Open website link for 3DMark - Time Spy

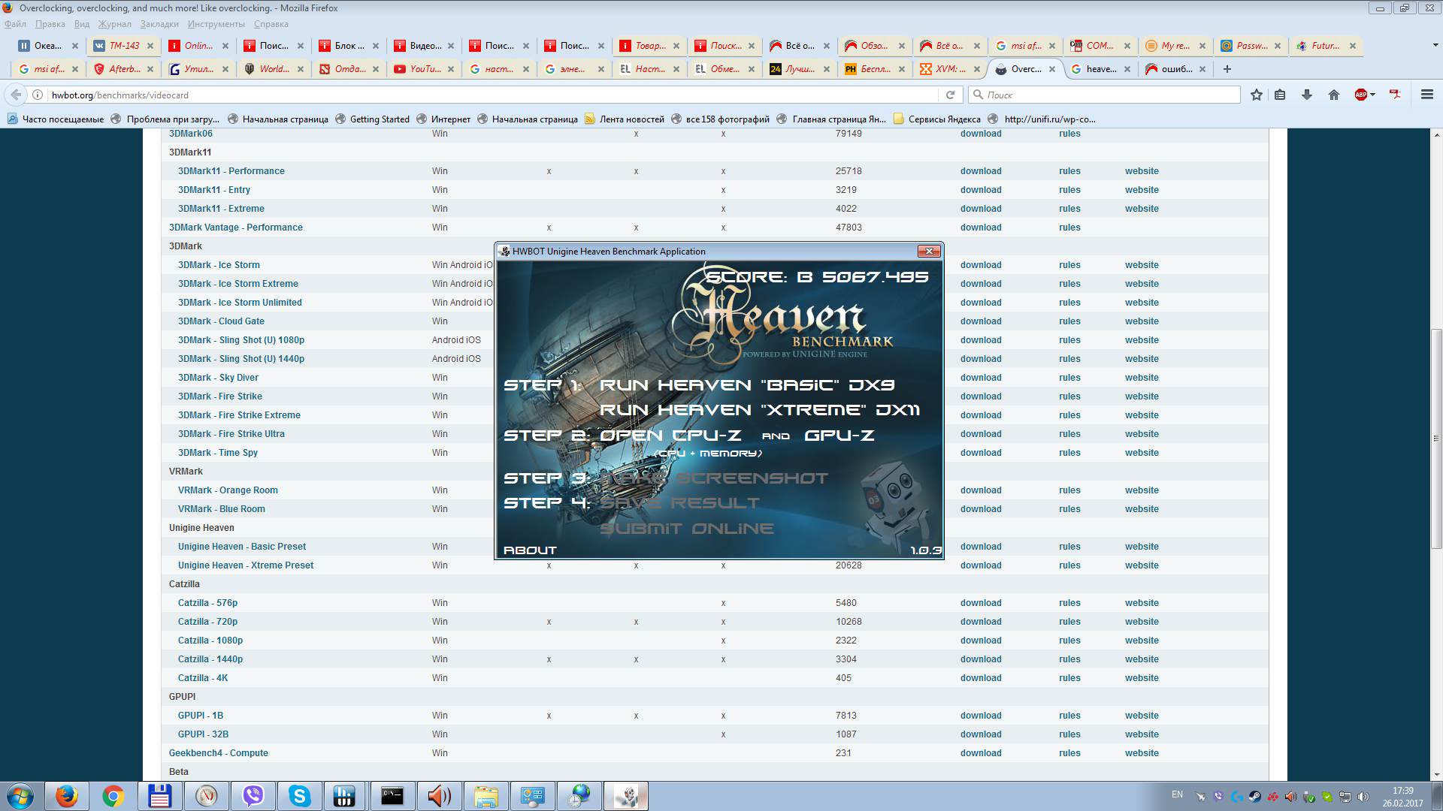pyautogui.click(x=1142, y=453)
